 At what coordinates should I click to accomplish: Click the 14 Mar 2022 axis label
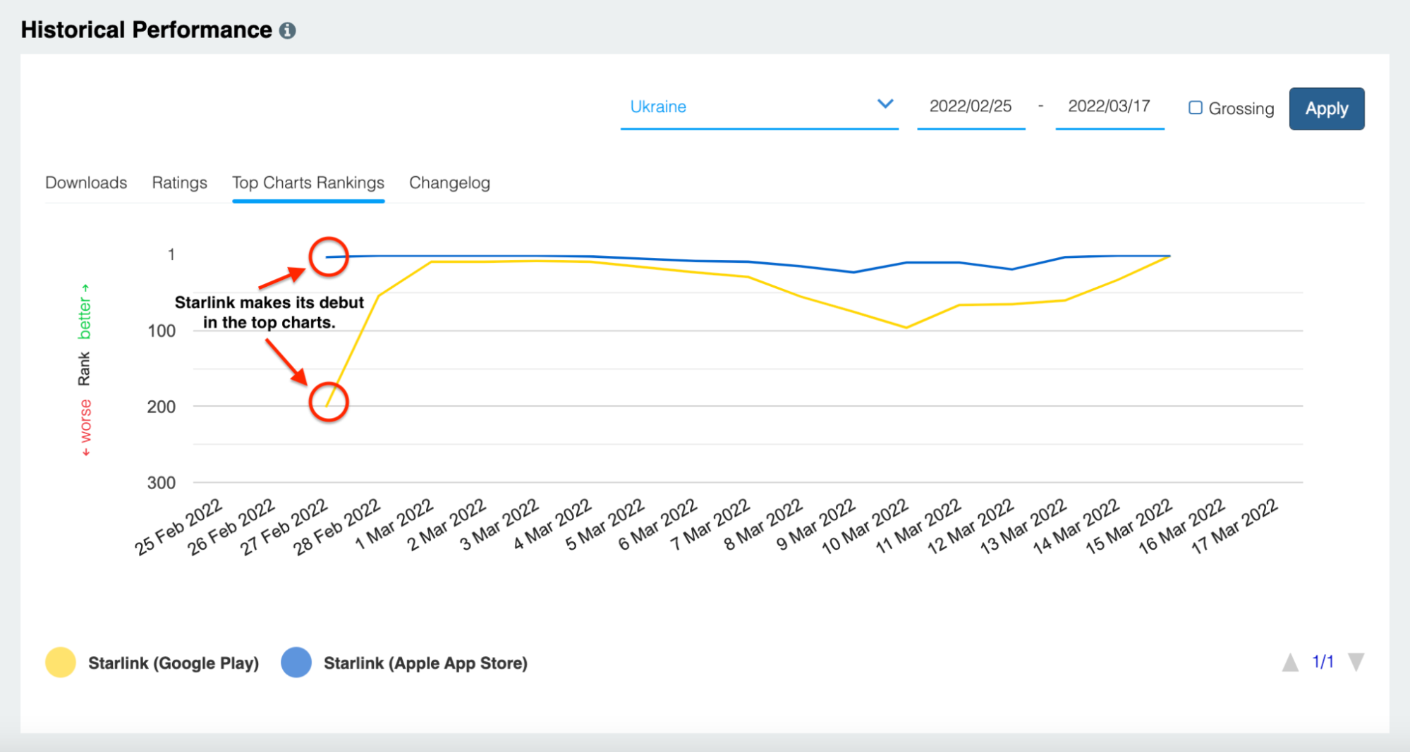pyautogui.click(x=1076, y=526)
